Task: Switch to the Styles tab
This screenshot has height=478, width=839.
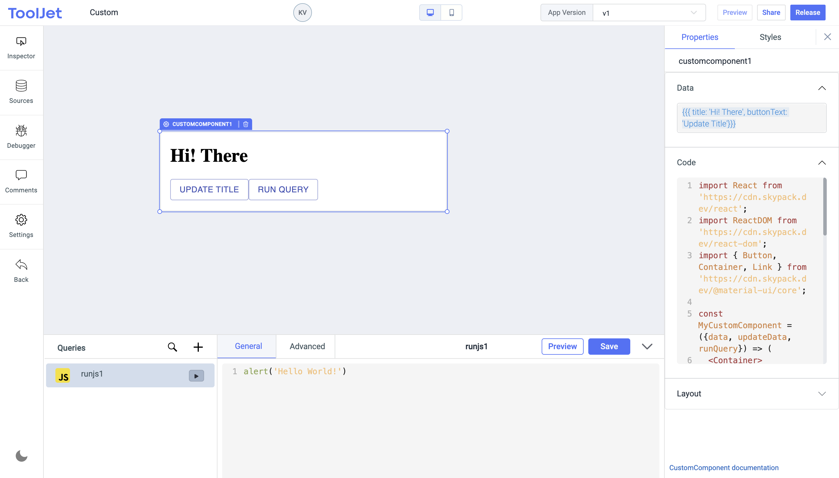Action: click(770, 37)
